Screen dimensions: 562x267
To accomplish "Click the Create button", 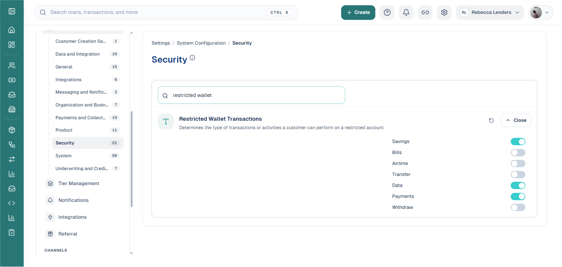I will tap(358, 12).
